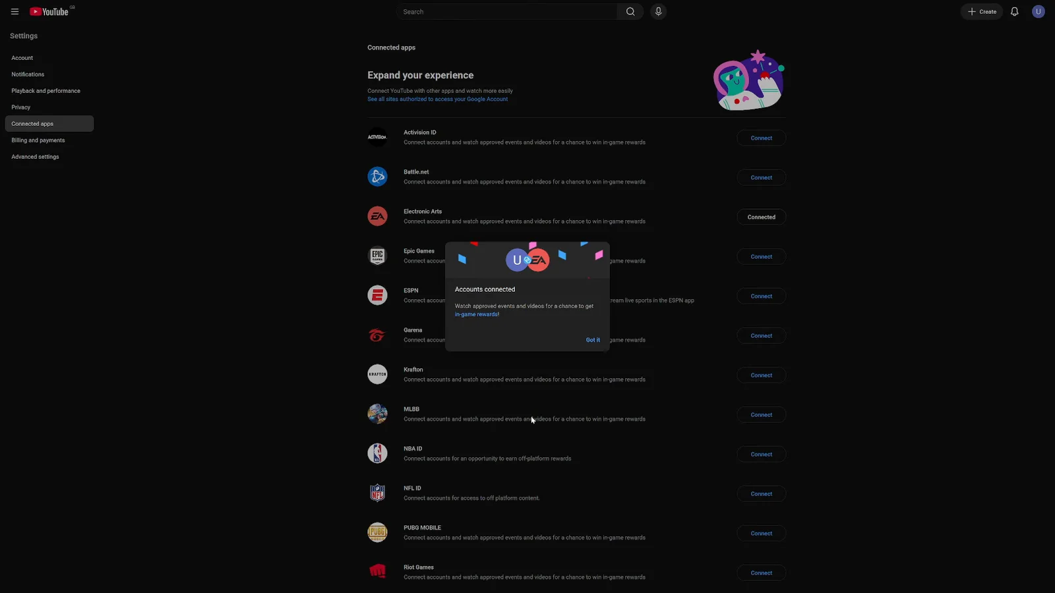
Task: Click the Garena logo icon
Action: coord(377,335)
